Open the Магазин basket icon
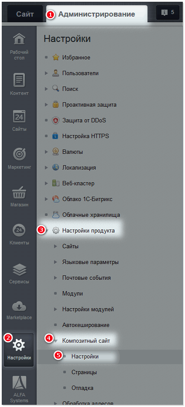The width and height of the screenshot is (185, 407). [x=19, y=192]
